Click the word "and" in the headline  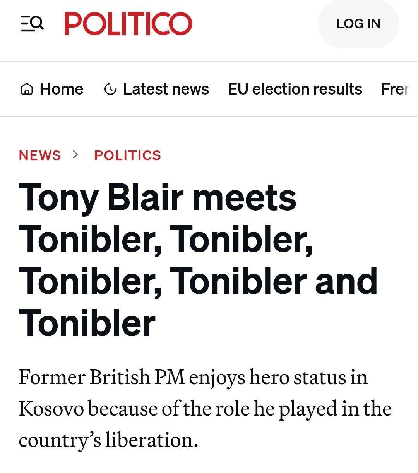coord(346,281)
